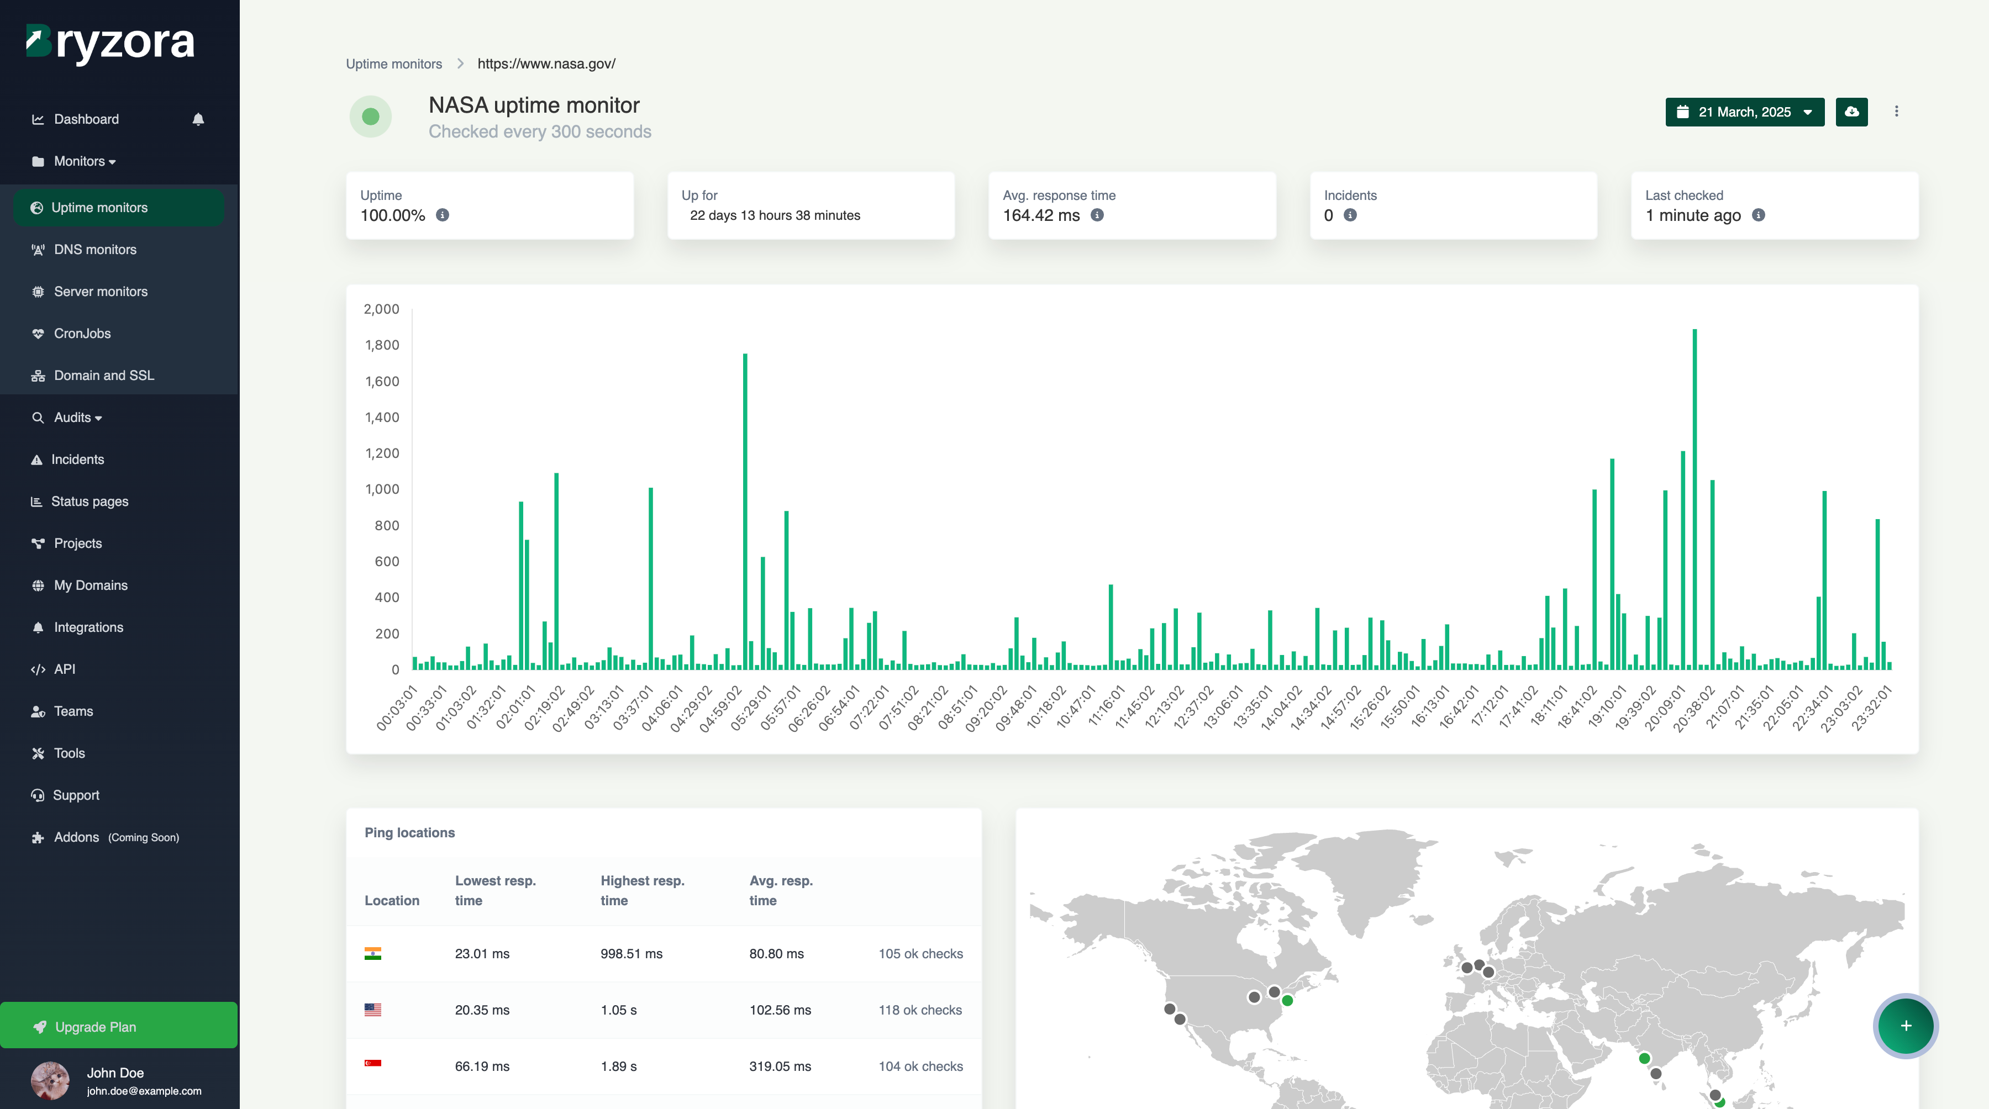
Task: Click the 164.42 ms value
Action: tap(1041, 215)
